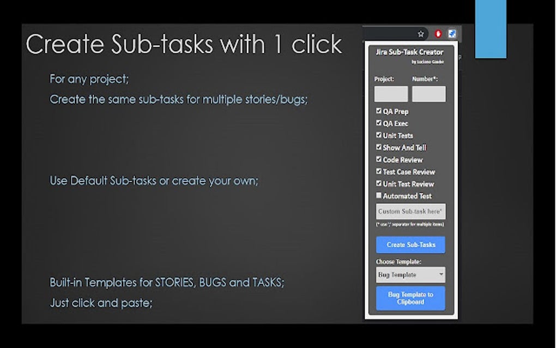Toggle the Show And Tell checkbox

click(x=379, y=147)
